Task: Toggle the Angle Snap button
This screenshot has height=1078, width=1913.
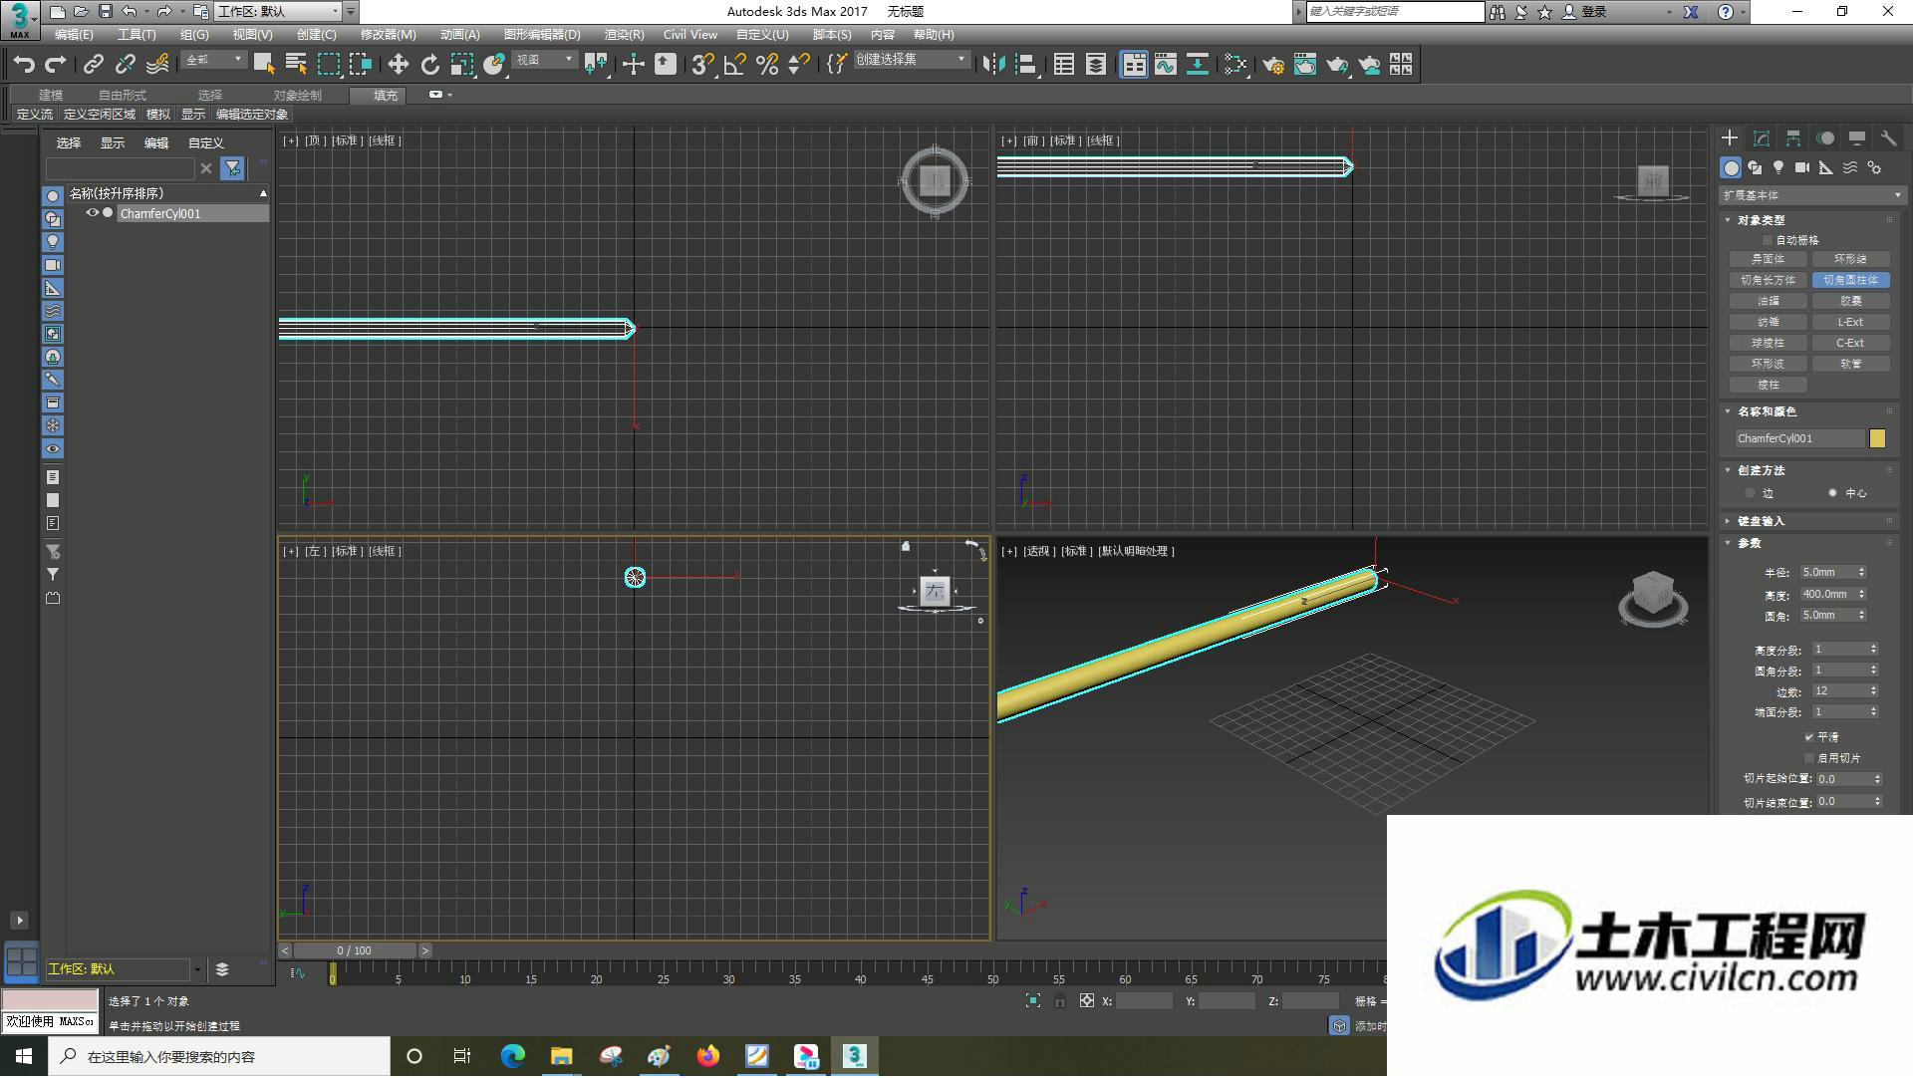Action: (734, 65)
